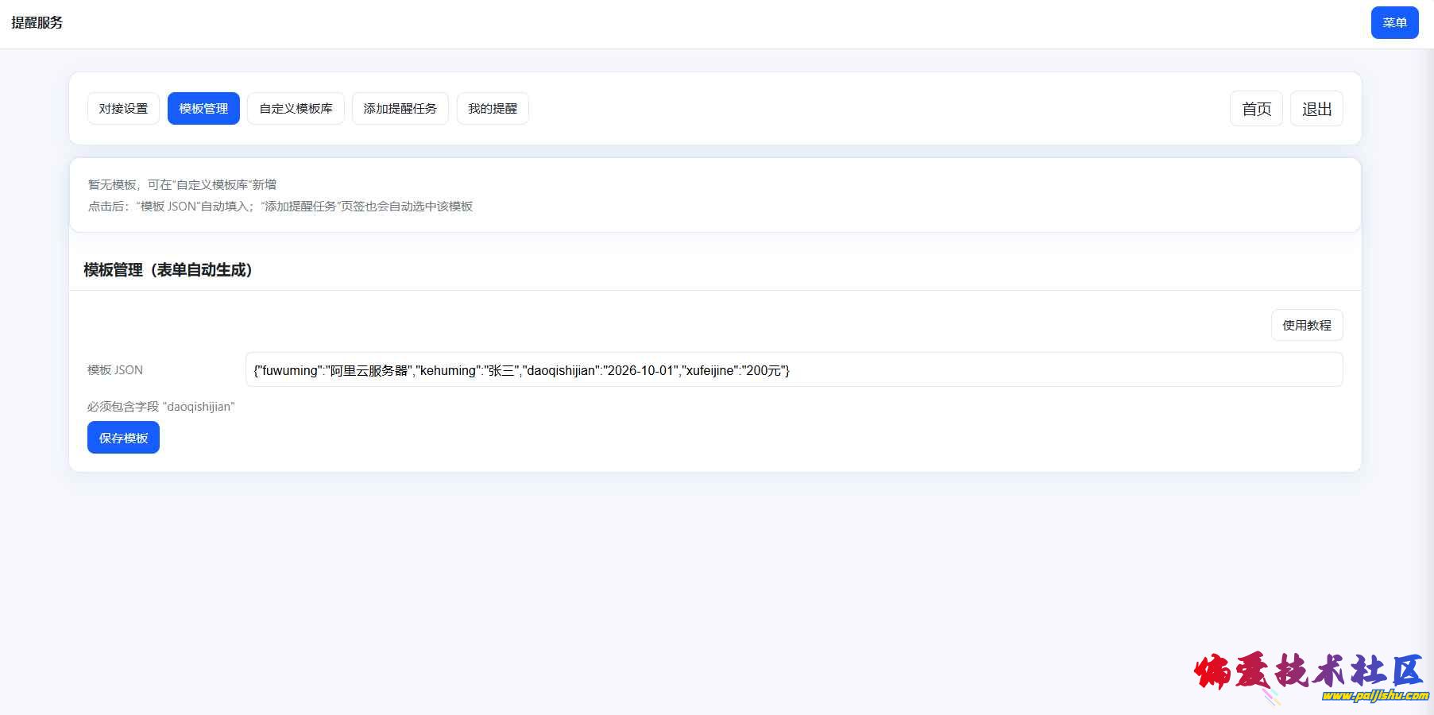Click the 模板 JSON field label
The height and width of the screenshot is (715, 1434).
pos(115,370)
